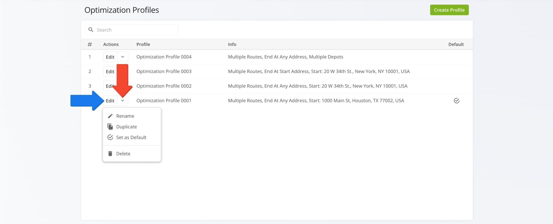Screen dimensions: 553x224
Task: Edit Optimization Profile 0001
Action: pyautogui.click(x=110, y=101)
